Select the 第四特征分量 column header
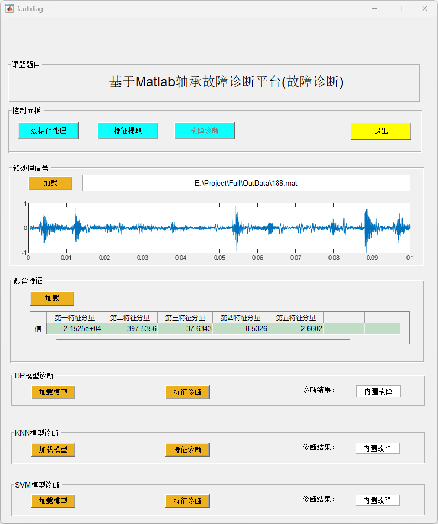The image size is (438, 524). tap(241, 317)
